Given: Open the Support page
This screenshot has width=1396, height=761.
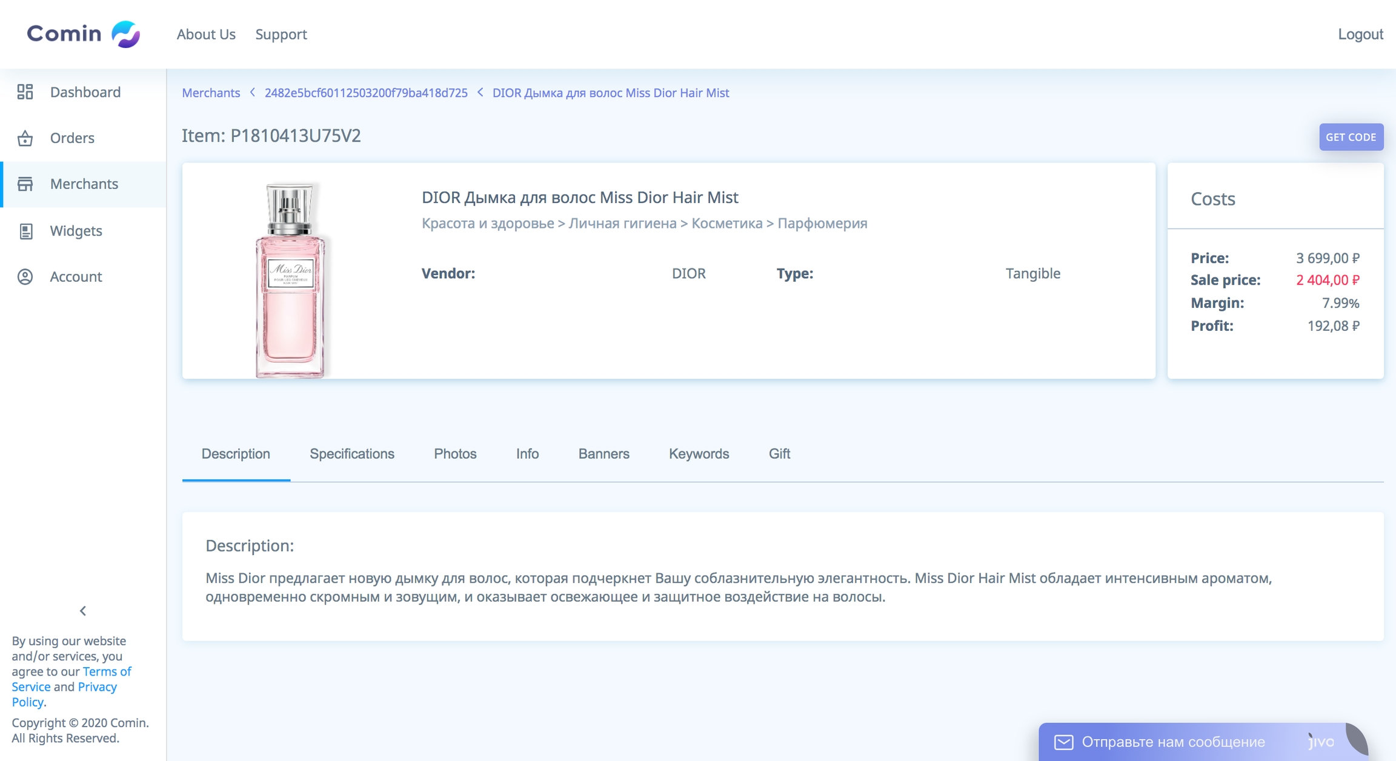Looking at the screenshot, I should [281, 35].
